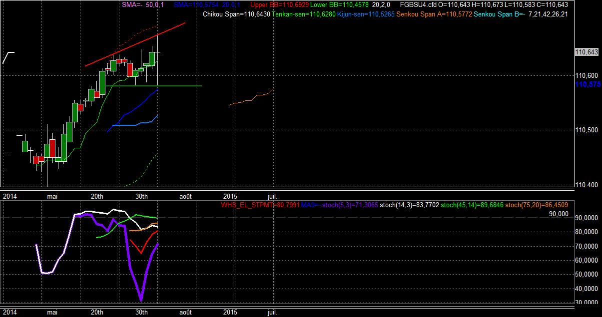The image size is (602, 317).
Task: Click the 50,0000 stochastic axis value
Action: (x=586, y=275)
